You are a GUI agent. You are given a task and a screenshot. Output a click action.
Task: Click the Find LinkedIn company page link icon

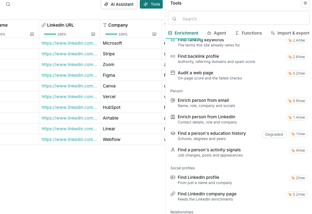(x=173, y=194)
